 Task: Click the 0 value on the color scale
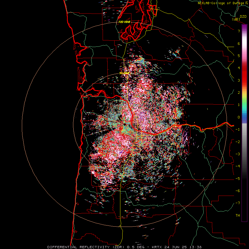click(239, 117)
